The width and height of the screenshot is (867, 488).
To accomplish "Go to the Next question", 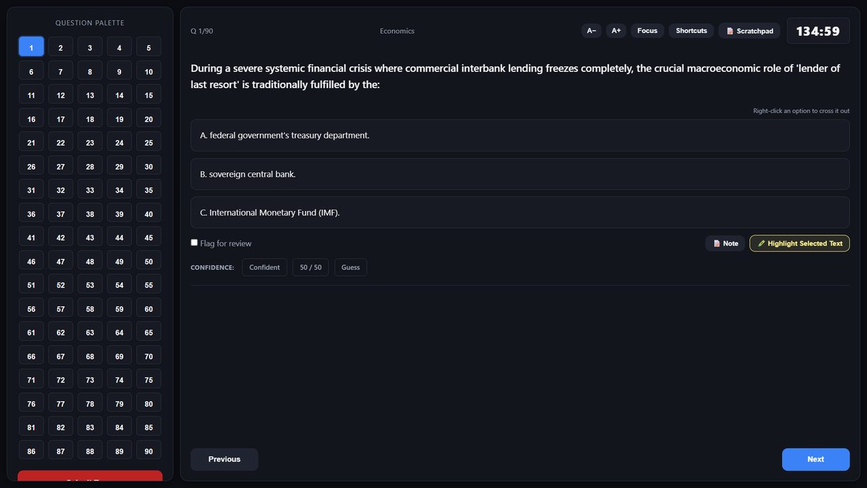I will pos(816,460).
